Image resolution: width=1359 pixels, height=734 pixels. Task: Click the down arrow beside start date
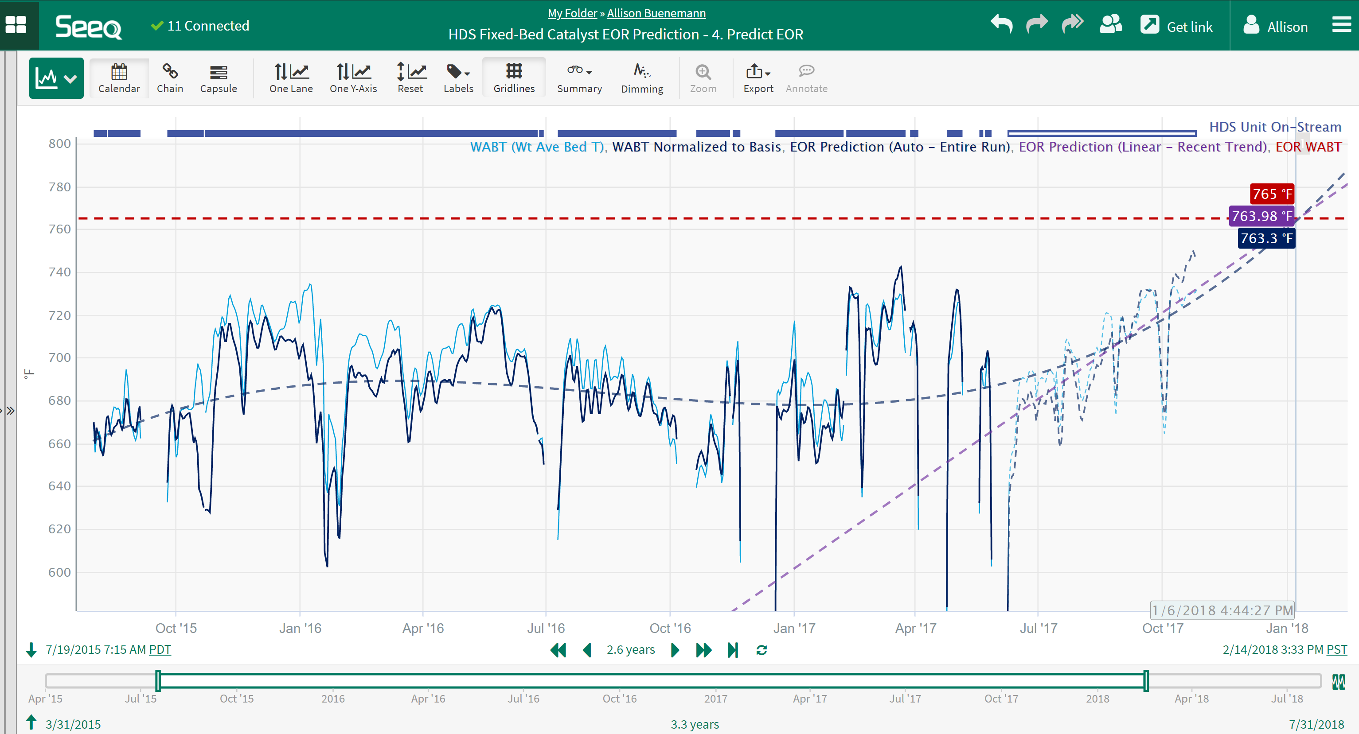click(31, 650)
